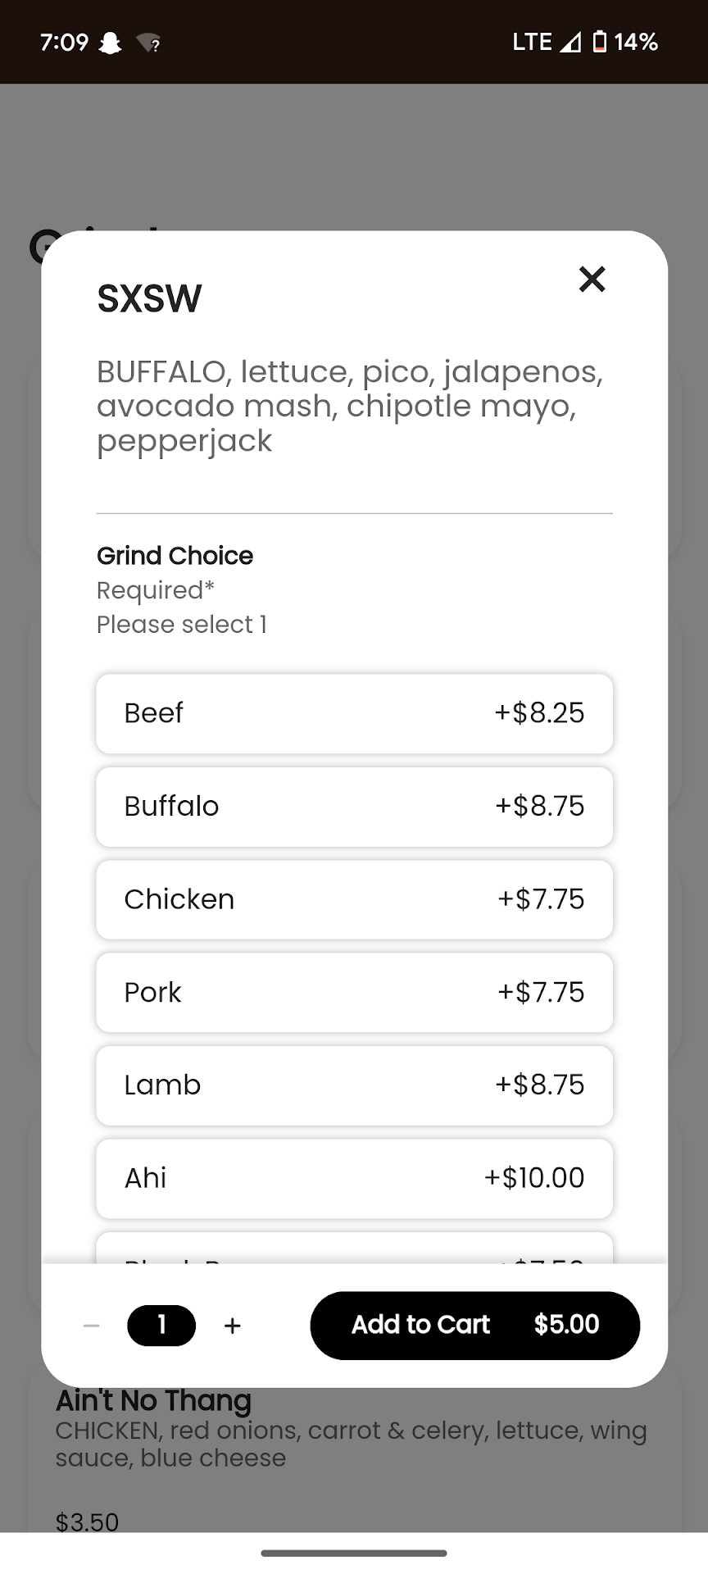Tap the LTE signal strength icon
Image resolution: width=708 pixels, height=1574 pixels.
tap(570, 42)
